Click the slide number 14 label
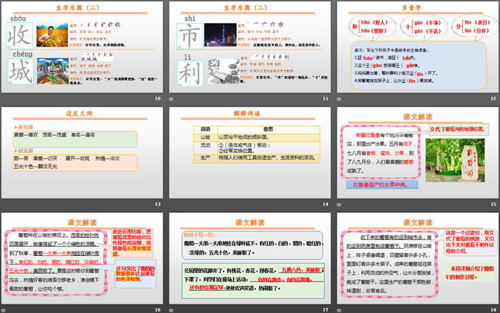Image resolution: width=500 pixels, height=313 pixels. 325,204
